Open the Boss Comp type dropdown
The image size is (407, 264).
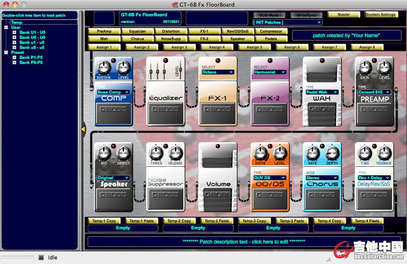point(113,92)
